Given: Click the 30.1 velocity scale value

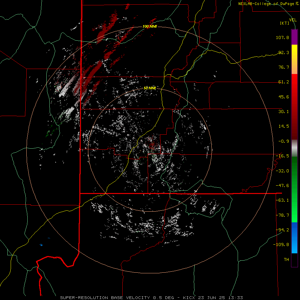Looking at the screenshot, I should point(284,112).
